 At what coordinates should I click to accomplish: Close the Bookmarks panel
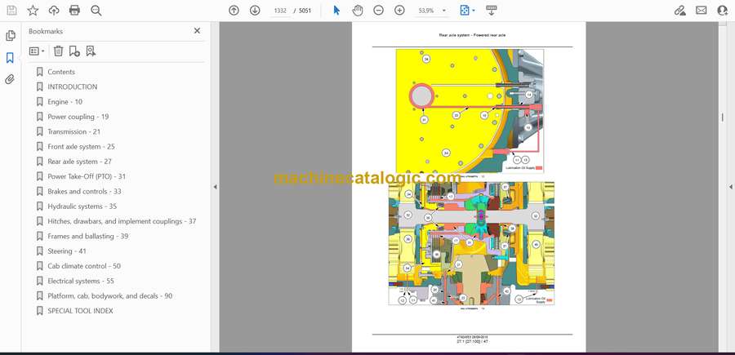197,31
